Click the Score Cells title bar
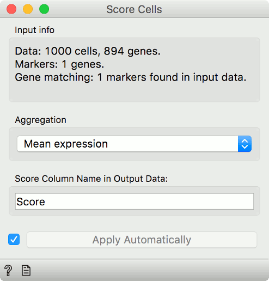Screen dimensions: 269x281 click(x=134, y=9)
